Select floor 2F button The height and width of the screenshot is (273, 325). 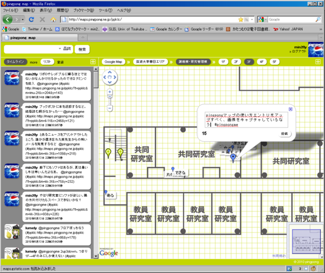236,62
